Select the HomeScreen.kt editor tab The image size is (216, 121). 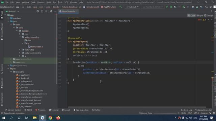click(x=68, y=11)
